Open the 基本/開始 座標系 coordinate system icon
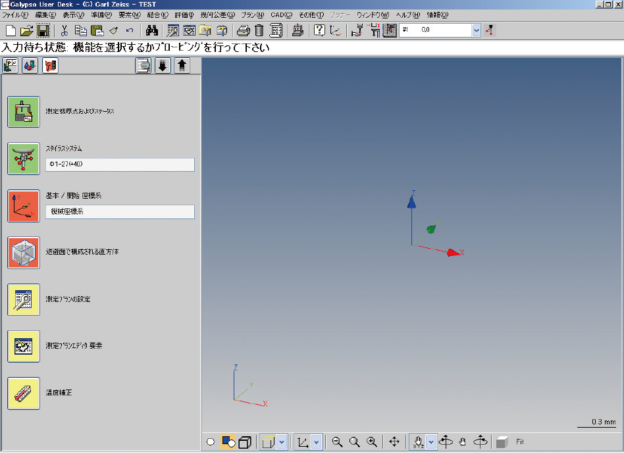Screen dimensions: 624x454 point(24,206)
